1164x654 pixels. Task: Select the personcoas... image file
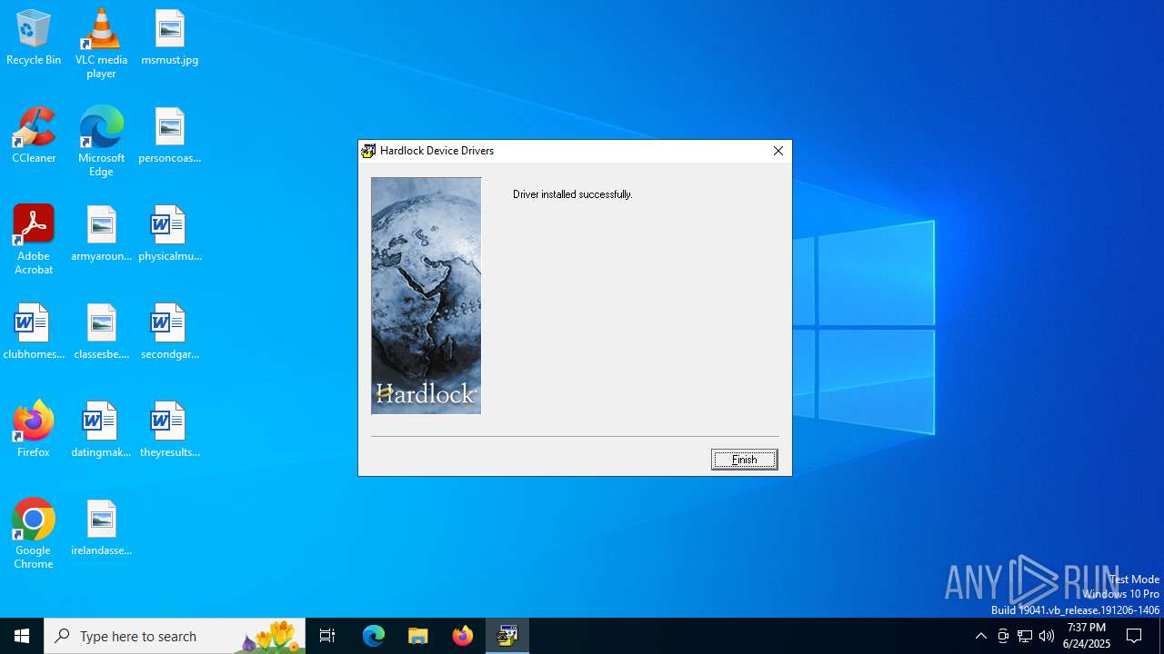[170, 136]
